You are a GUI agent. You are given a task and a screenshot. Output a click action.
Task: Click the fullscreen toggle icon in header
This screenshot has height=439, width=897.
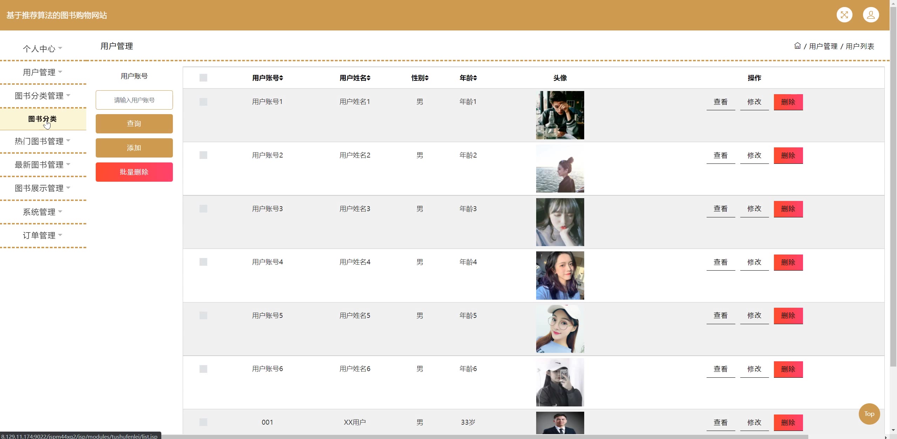(x=844, y=15)
